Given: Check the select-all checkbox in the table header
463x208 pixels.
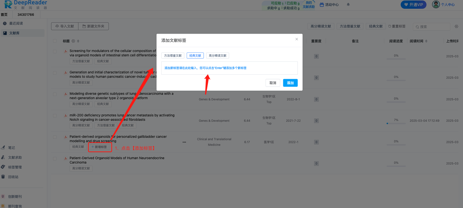Looking at the screenshot, I should point(55,41).
